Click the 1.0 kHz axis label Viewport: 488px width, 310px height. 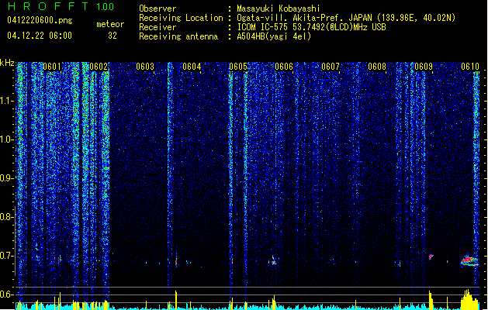pyautogui.click(x=6, y=139)
